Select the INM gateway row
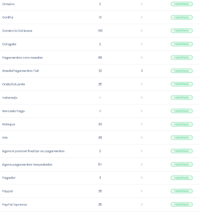This screenshot has height=212, width=200. point(100,137)
